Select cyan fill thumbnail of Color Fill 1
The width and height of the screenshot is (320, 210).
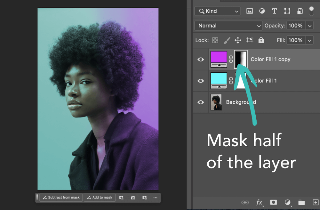[x=219, y=81]
